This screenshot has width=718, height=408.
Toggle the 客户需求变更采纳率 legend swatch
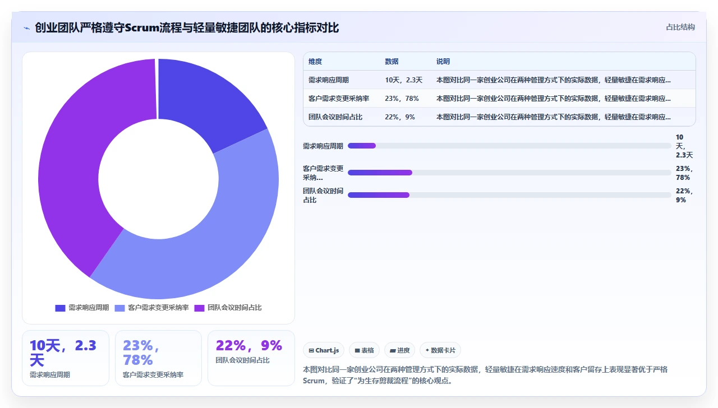point(119,308)
